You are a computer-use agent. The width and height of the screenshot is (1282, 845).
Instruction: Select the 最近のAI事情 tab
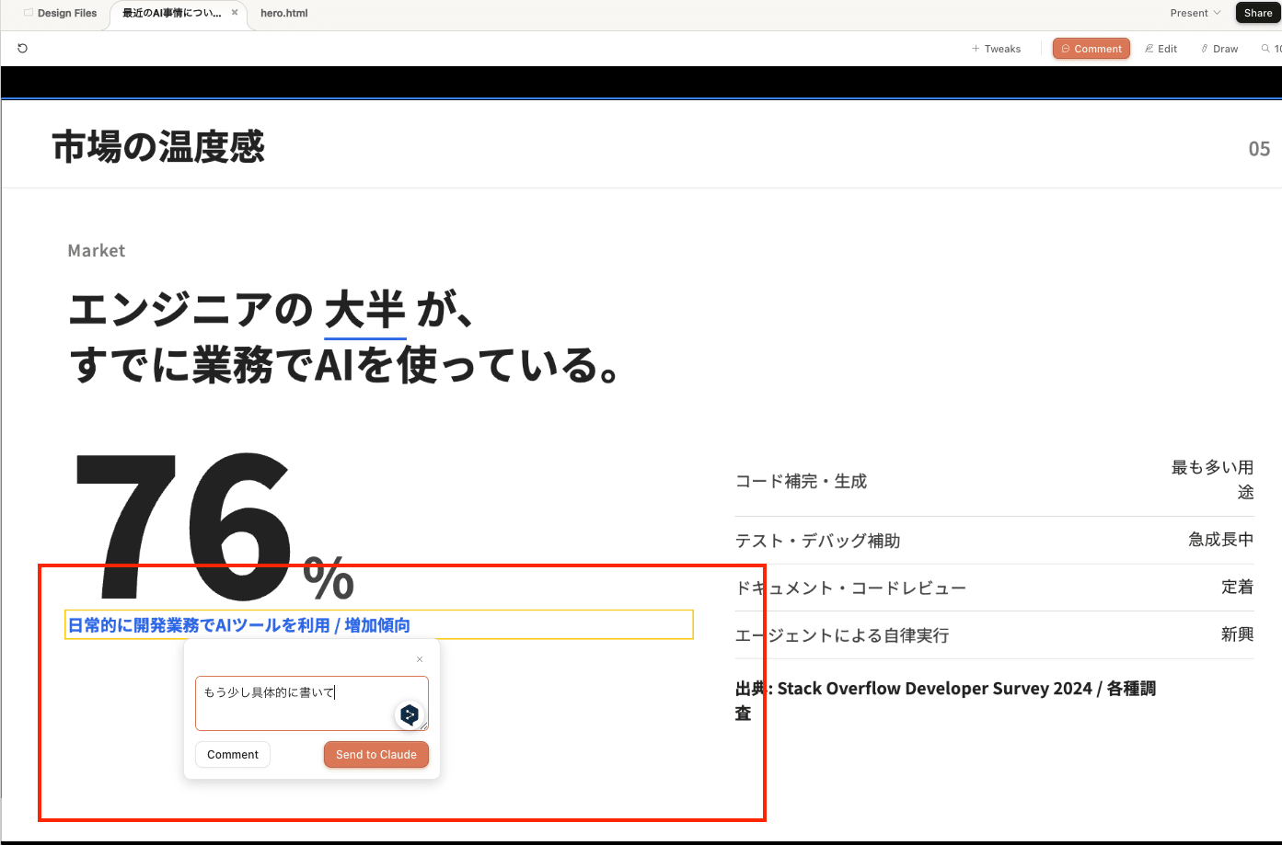(170, 14)
